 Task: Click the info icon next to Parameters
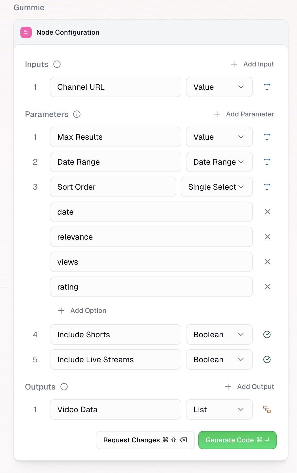click(76, 114)
